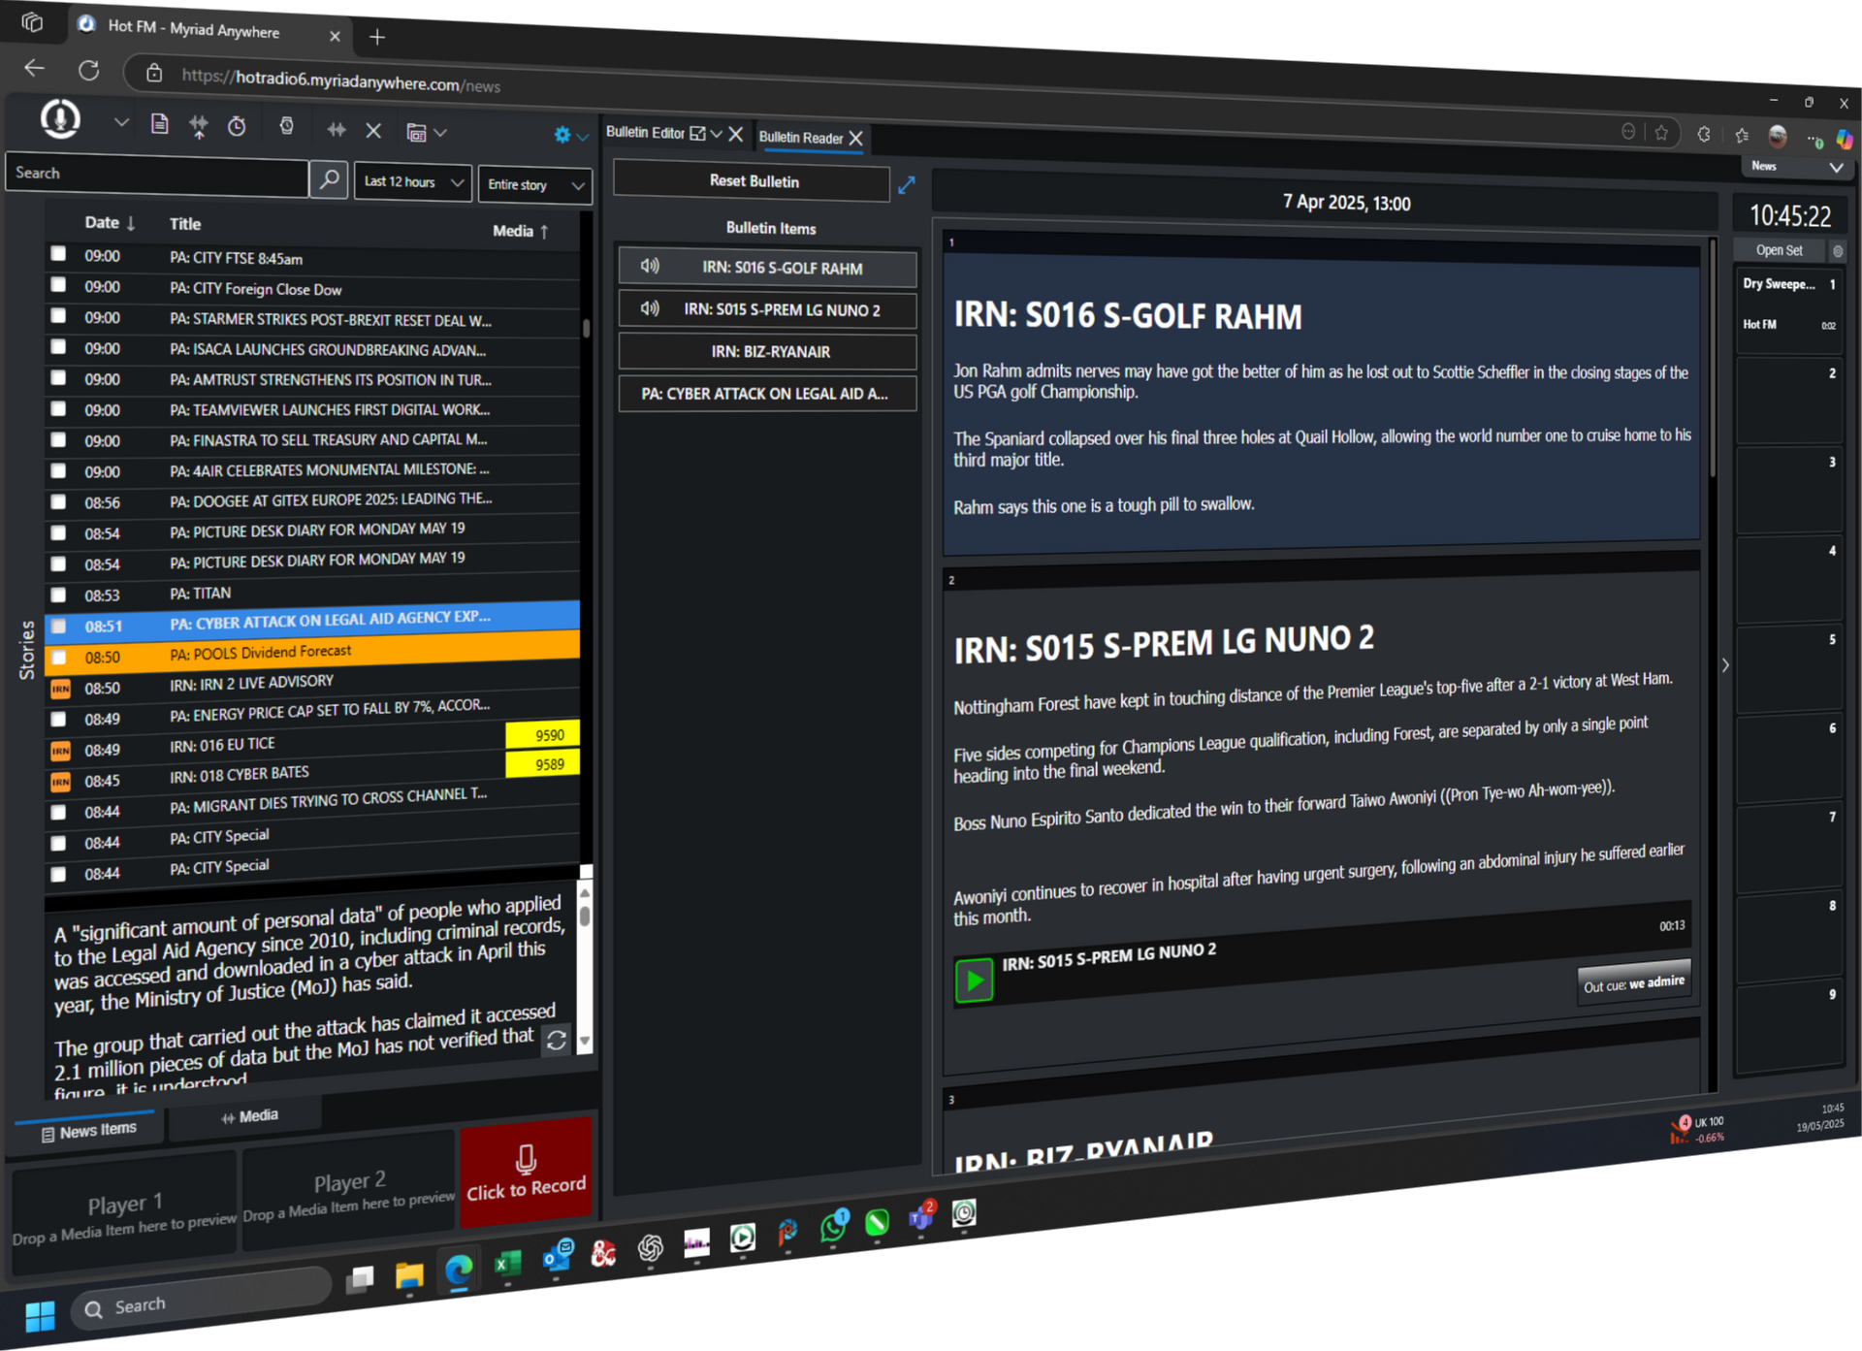Click the wristwatch icon in toolbar
Viewport: 1862px width, 1351px height.
[x=286, y=126]
